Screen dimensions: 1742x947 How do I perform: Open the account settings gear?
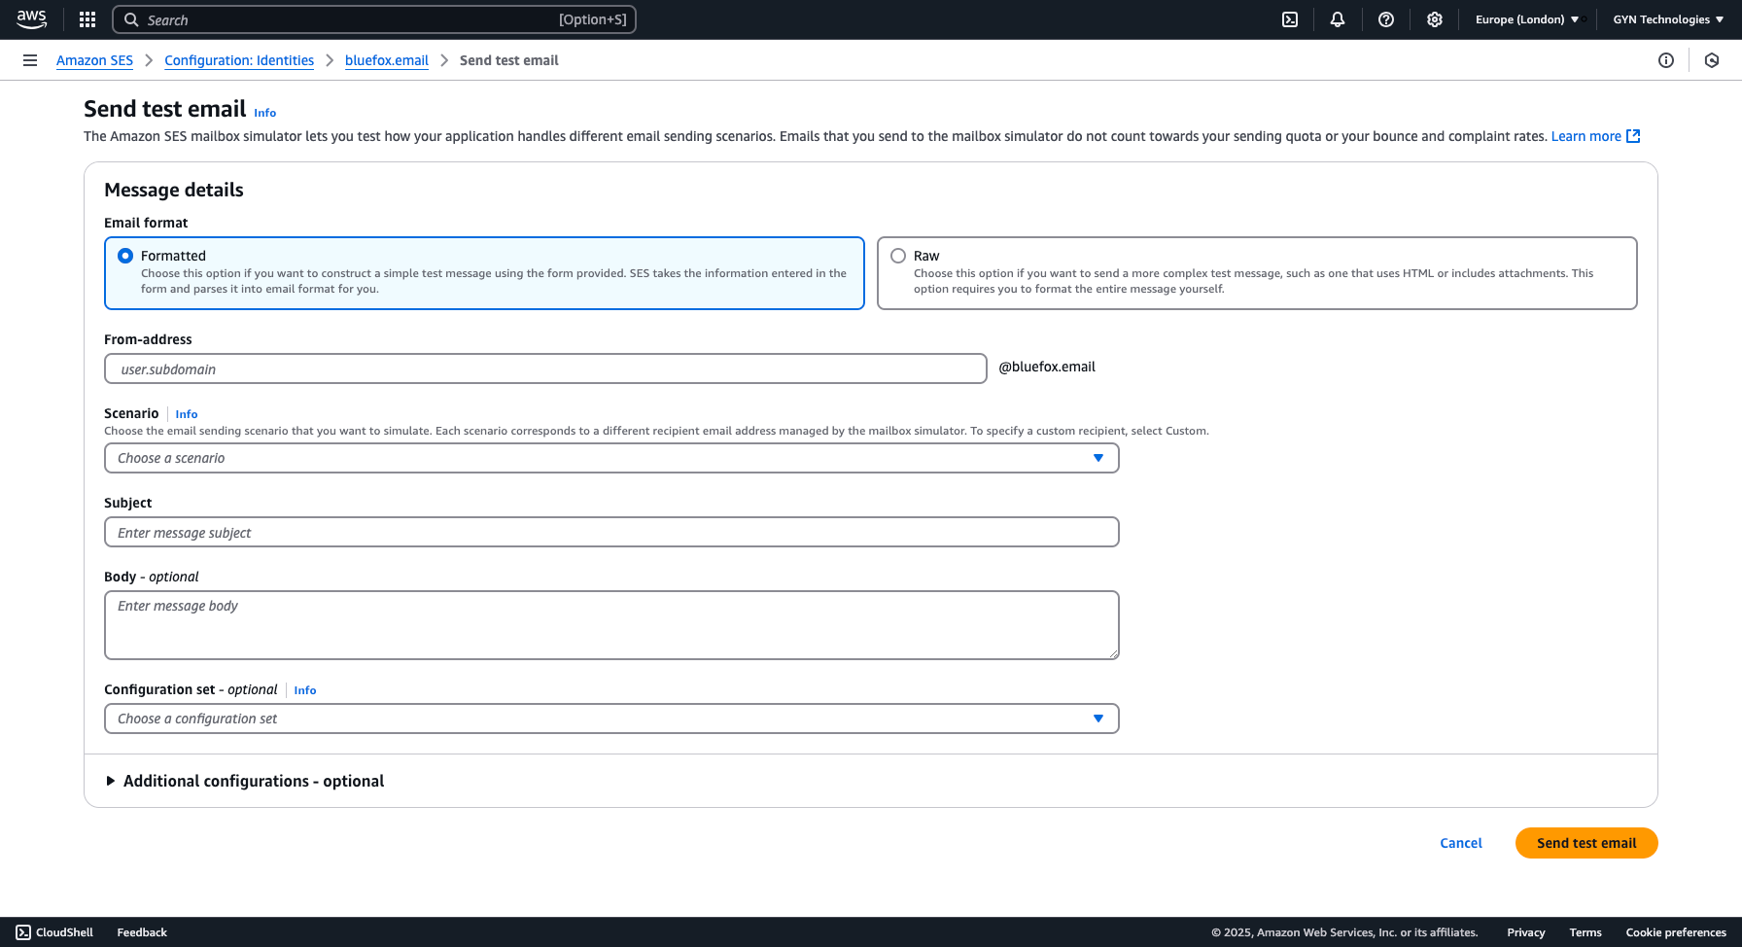[x=1435, y=19]
